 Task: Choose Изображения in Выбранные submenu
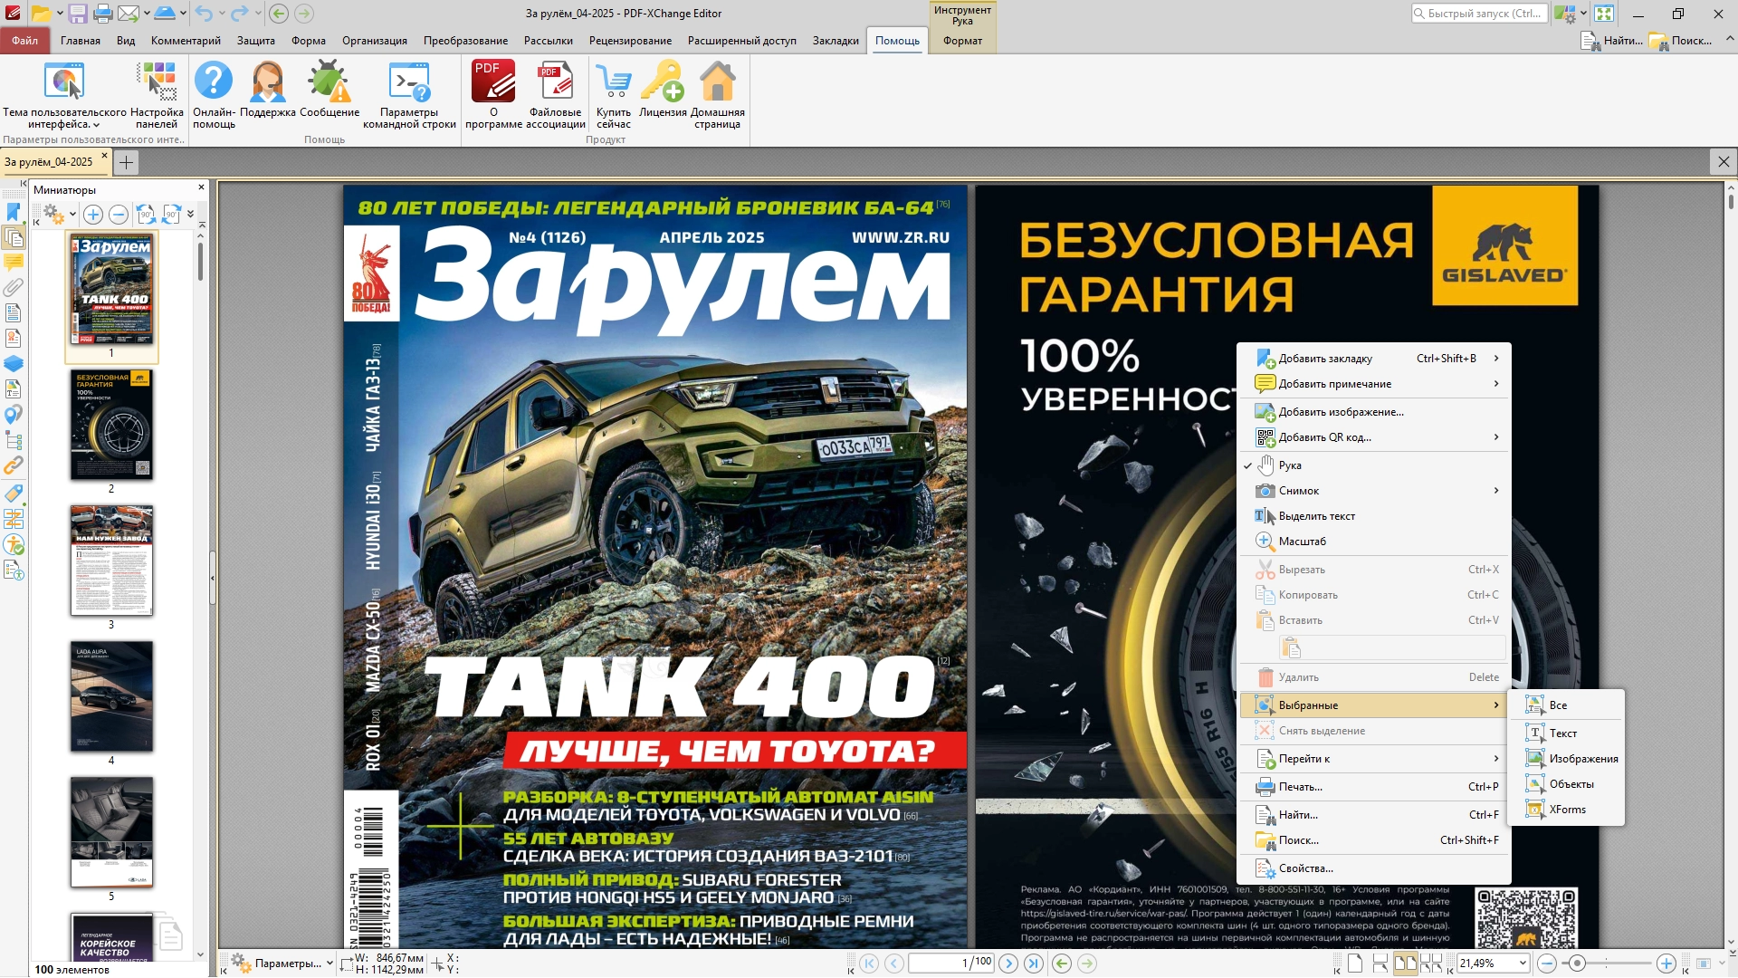[x=1582, y=759]
